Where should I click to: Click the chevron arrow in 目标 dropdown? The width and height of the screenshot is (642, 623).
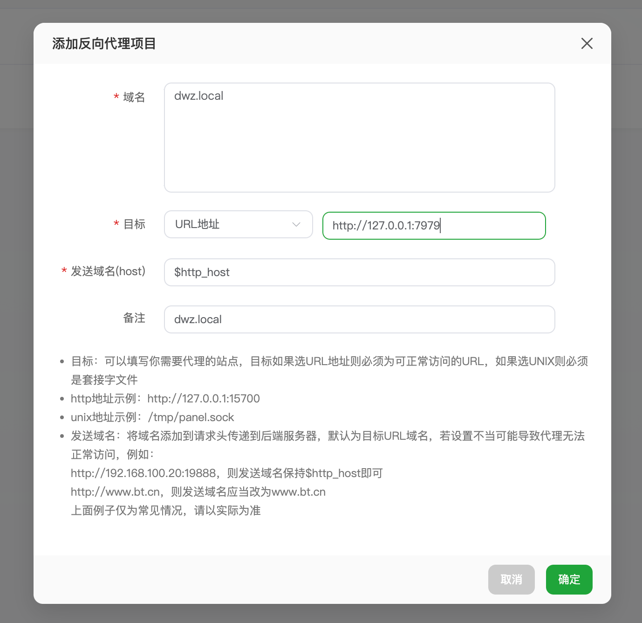coord(296,224)
